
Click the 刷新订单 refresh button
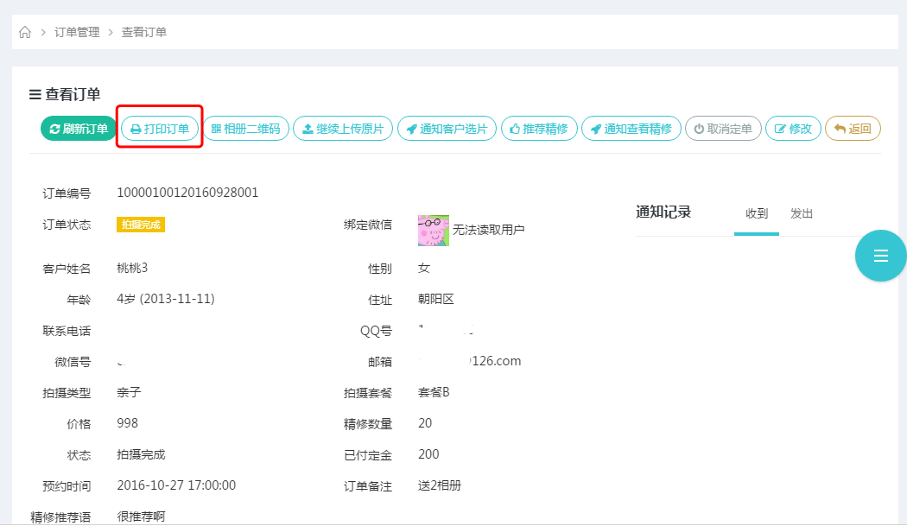click(x=78, y=129)
